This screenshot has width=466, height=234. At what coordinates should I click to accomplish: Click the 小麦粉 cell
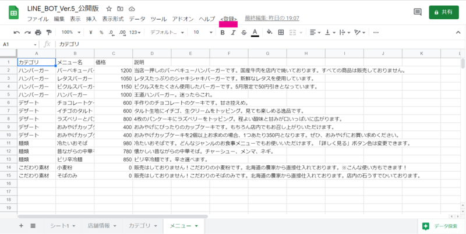click(x=75, y=168)
